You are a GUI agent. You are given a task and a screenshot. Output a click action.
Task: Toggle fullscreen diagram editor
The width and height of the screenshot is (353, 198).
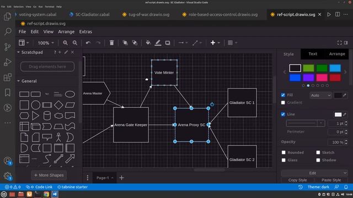pyautogui.click(x=339, y=43)
